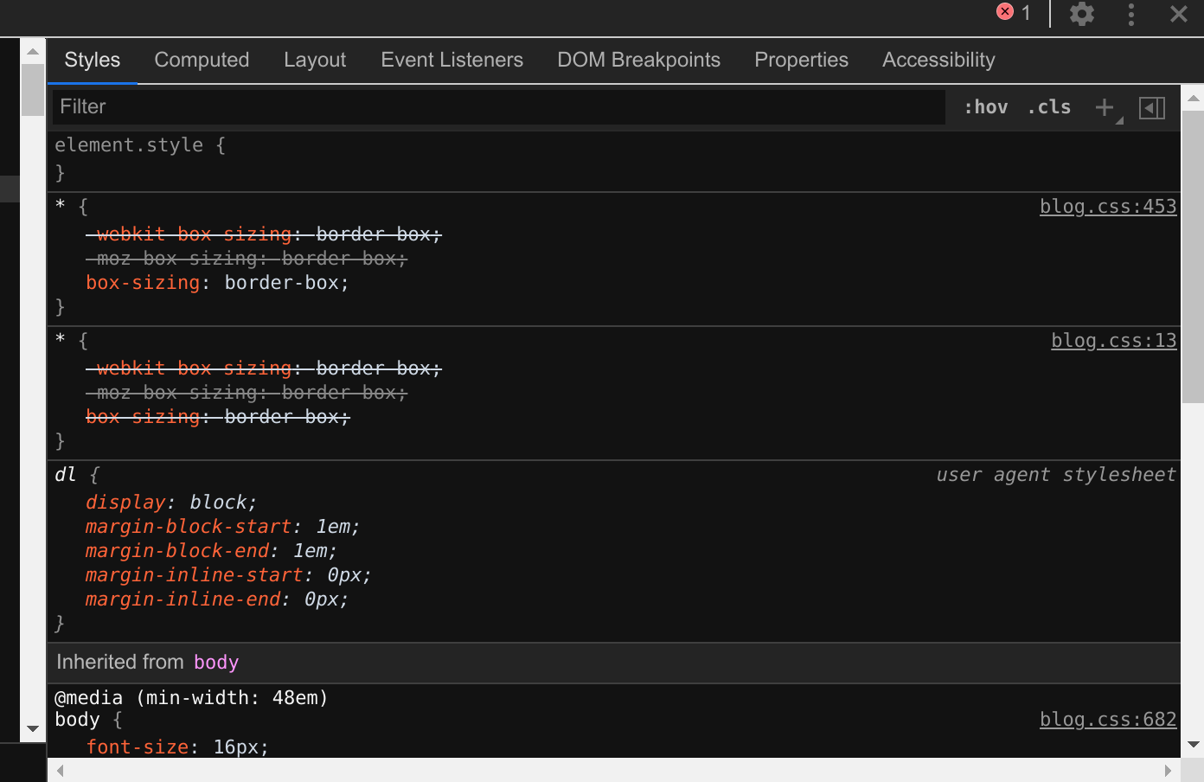Select the Event Listeners tab
Screen dimensions: 1204x782
(x=451, y=60)
